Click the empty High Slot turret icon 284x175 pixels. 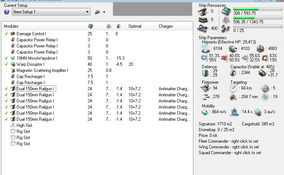pos(13,125)
